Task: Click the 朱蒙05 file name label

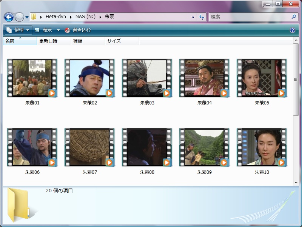Action: [262, 103]
